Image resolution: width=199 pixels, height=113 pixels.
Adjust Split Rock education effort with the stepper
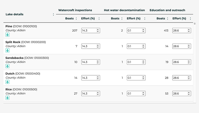(x=189, y=46)
